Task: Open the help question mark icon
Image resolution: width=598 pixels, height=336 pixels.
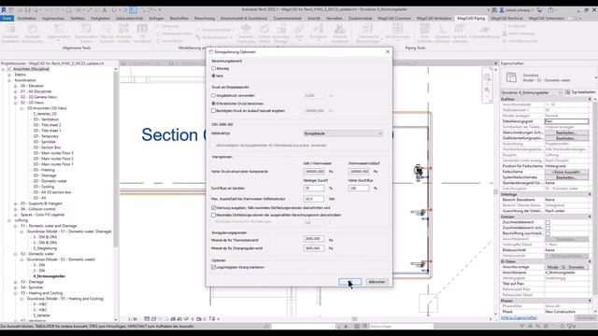Action: (x=550, y=10)
